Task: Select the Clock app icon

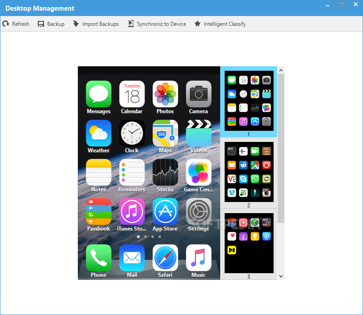Action: [x=132, y=133]
